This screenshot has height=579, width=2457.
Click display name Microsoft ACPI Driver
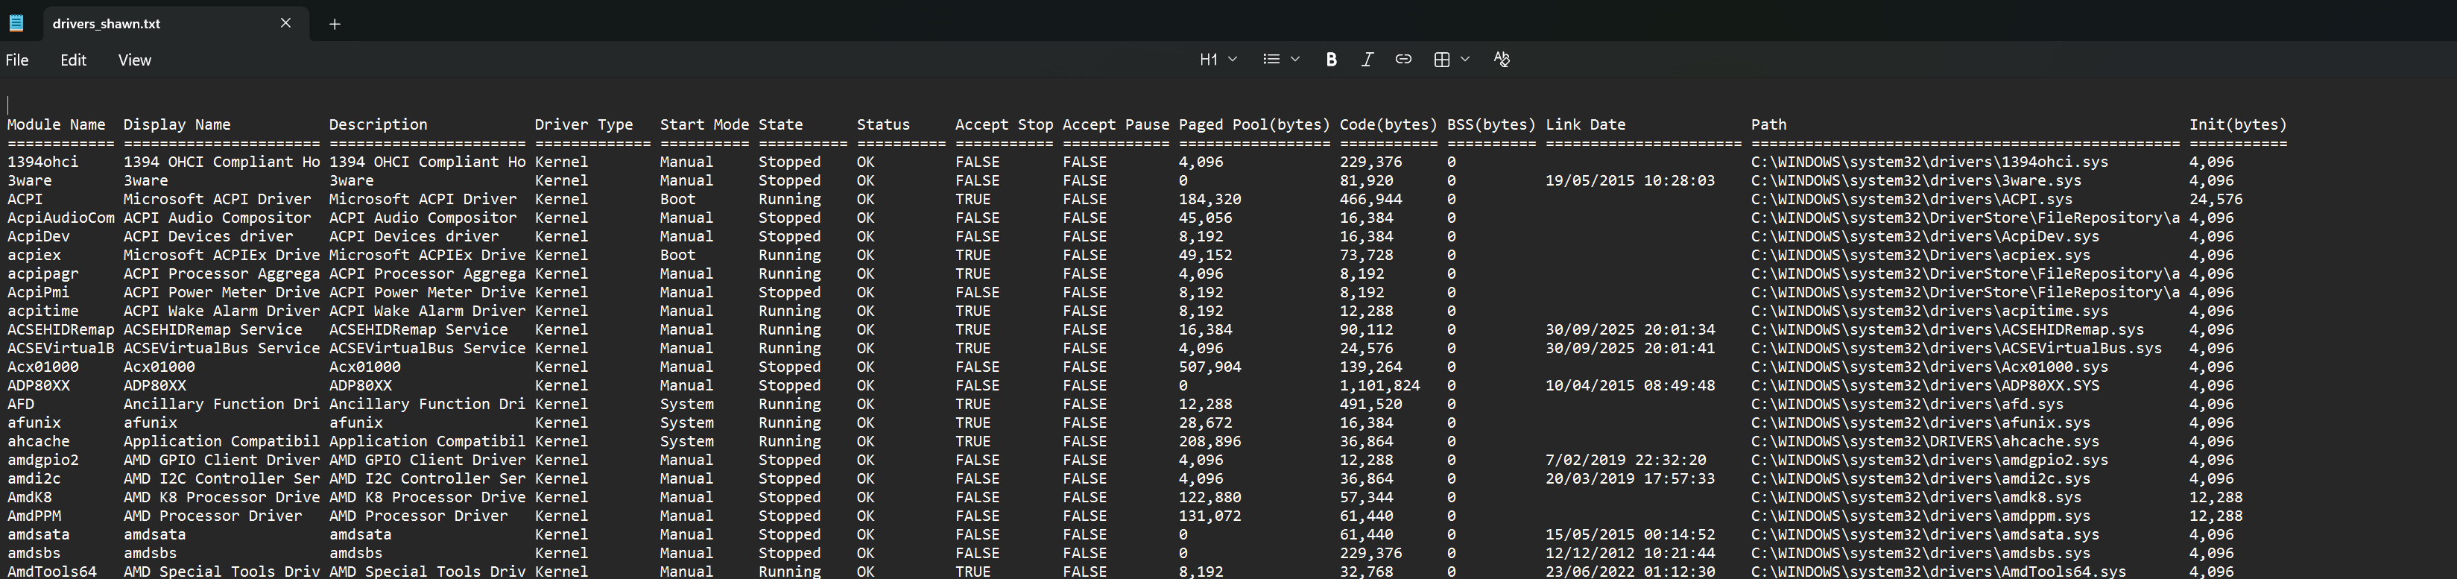point(217,200)
